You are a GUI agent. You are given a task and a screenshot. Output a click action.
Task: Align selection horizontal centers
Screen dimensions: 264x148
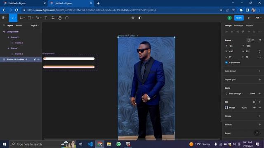tap(232, 32)
